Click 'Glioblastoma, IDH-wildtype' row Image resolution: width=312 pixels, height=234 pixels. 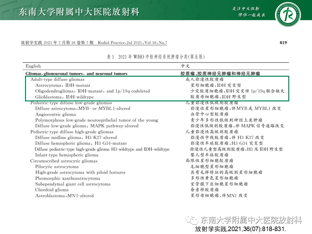[x=64, y=97]
